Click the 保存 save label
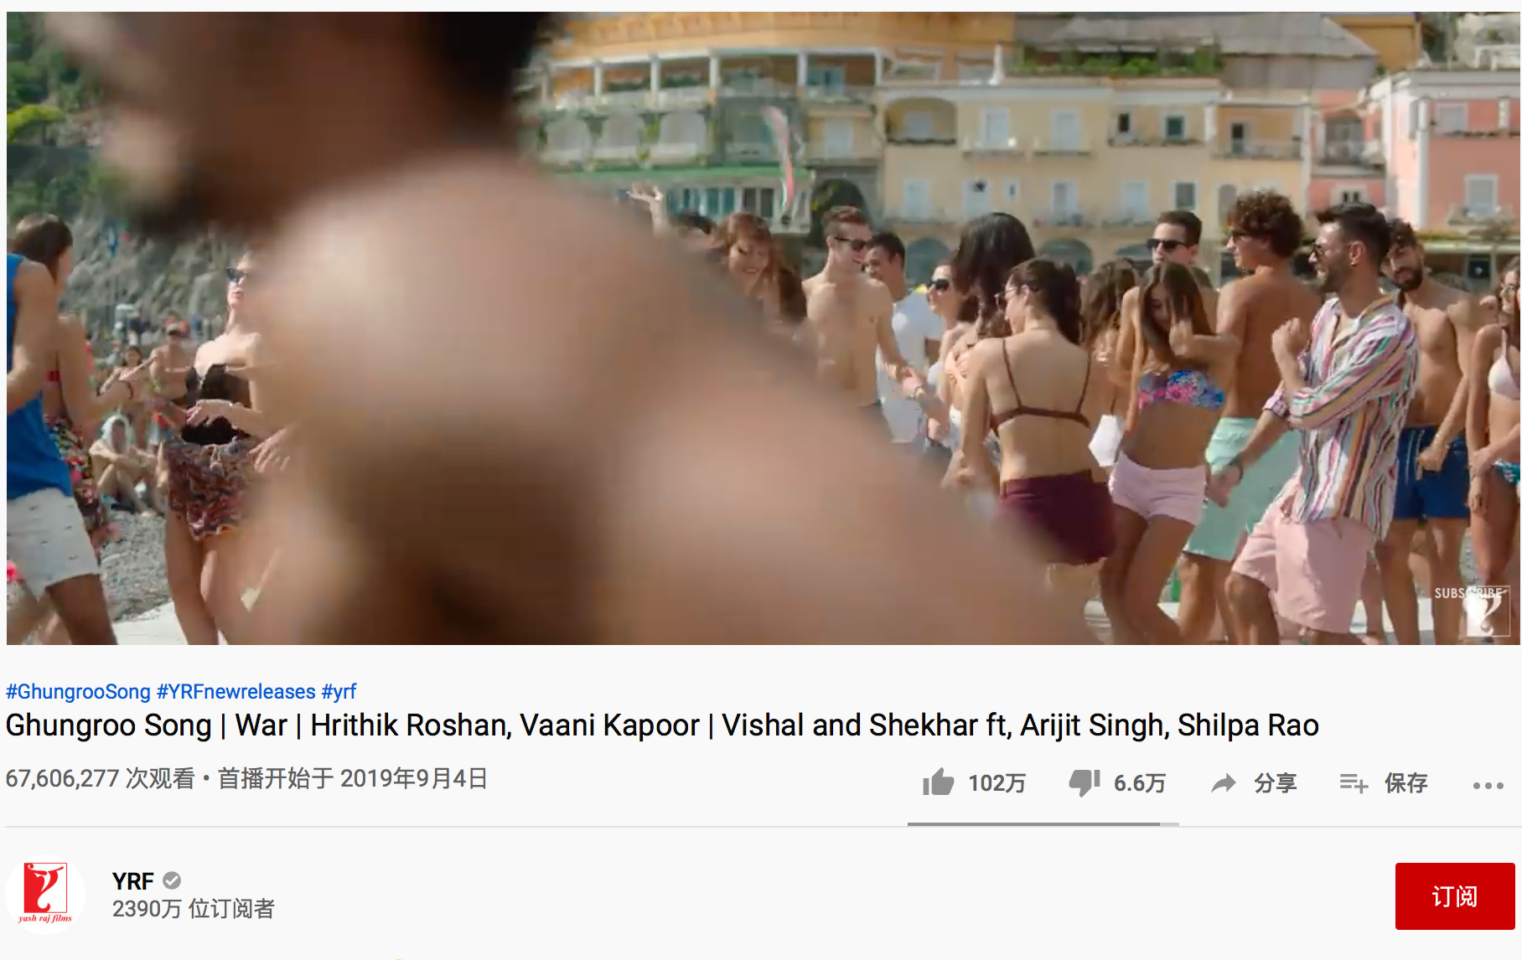 (x=1406, y=783)
